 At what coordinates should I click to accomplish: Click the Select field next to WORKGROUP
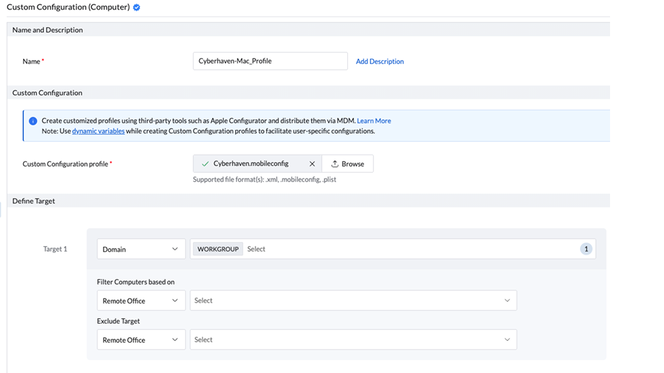coord(405,249)
